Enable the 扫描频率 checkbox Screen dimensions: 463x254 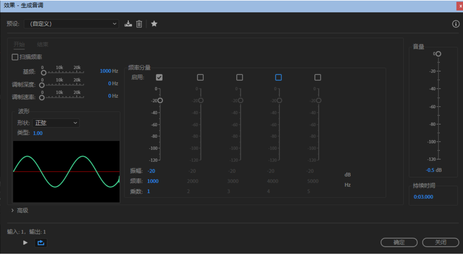[x=15, y=57]
